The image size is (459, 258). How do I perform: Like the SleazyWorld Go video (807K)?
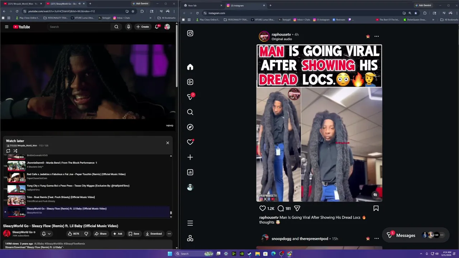click(x=74, y=234)
